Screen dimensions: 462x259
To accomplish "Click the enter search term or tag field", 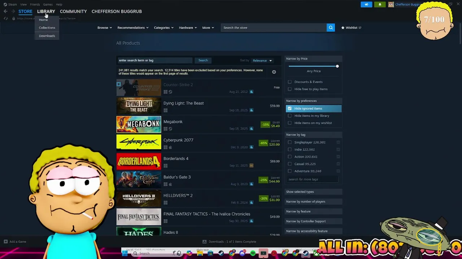I will click(x=155, y=60).
